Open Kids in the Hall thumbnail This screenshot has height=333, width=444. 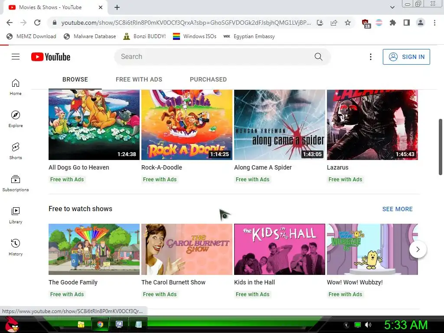(280, 249)
